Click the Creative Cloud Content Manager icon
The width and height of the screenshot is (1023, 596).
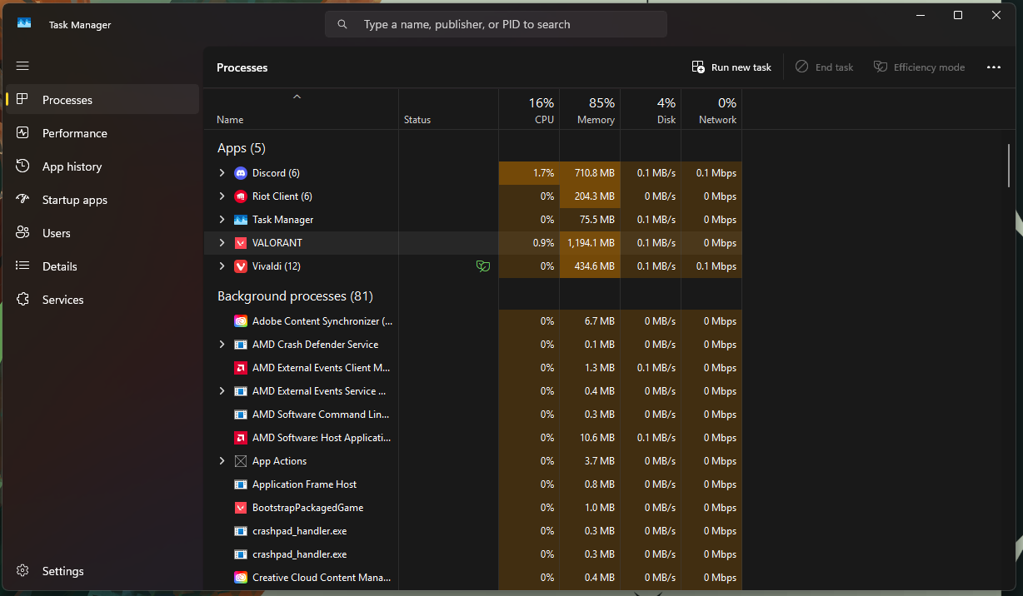coord(241,578)
